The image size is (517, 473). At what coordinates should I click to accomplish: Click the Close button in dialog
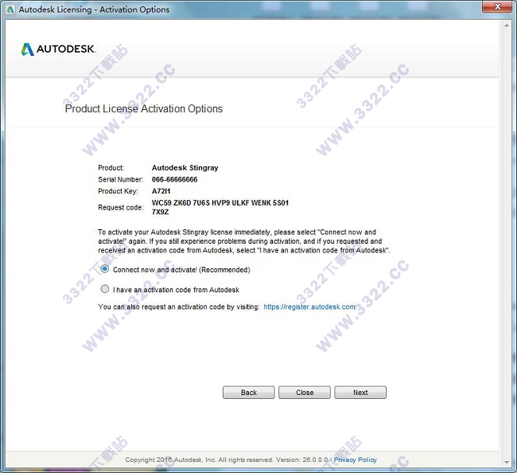pos(305,393)
